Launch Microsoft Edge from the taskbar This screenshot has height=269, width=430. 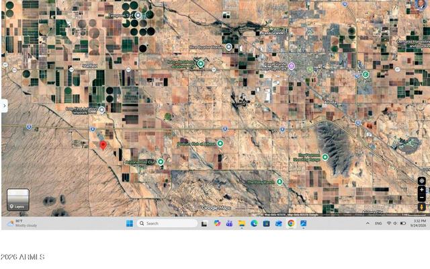tap(254, 223)
